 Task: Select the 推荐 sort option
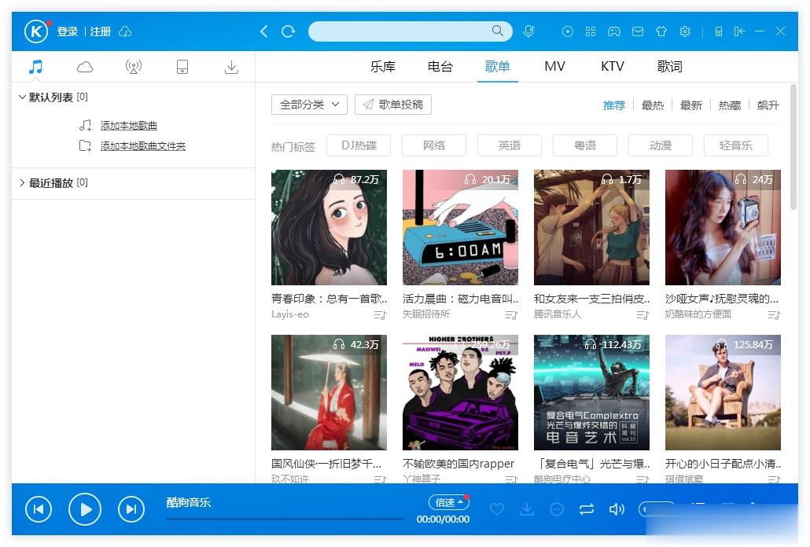(613, 105)
